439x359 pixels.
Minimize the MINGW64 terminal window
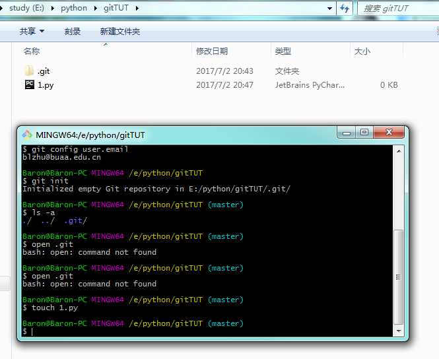[347, 133]
